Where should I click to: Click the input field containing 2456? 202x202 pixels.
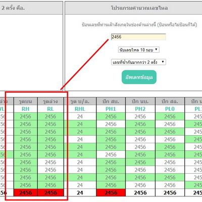(x=138, y=37)
